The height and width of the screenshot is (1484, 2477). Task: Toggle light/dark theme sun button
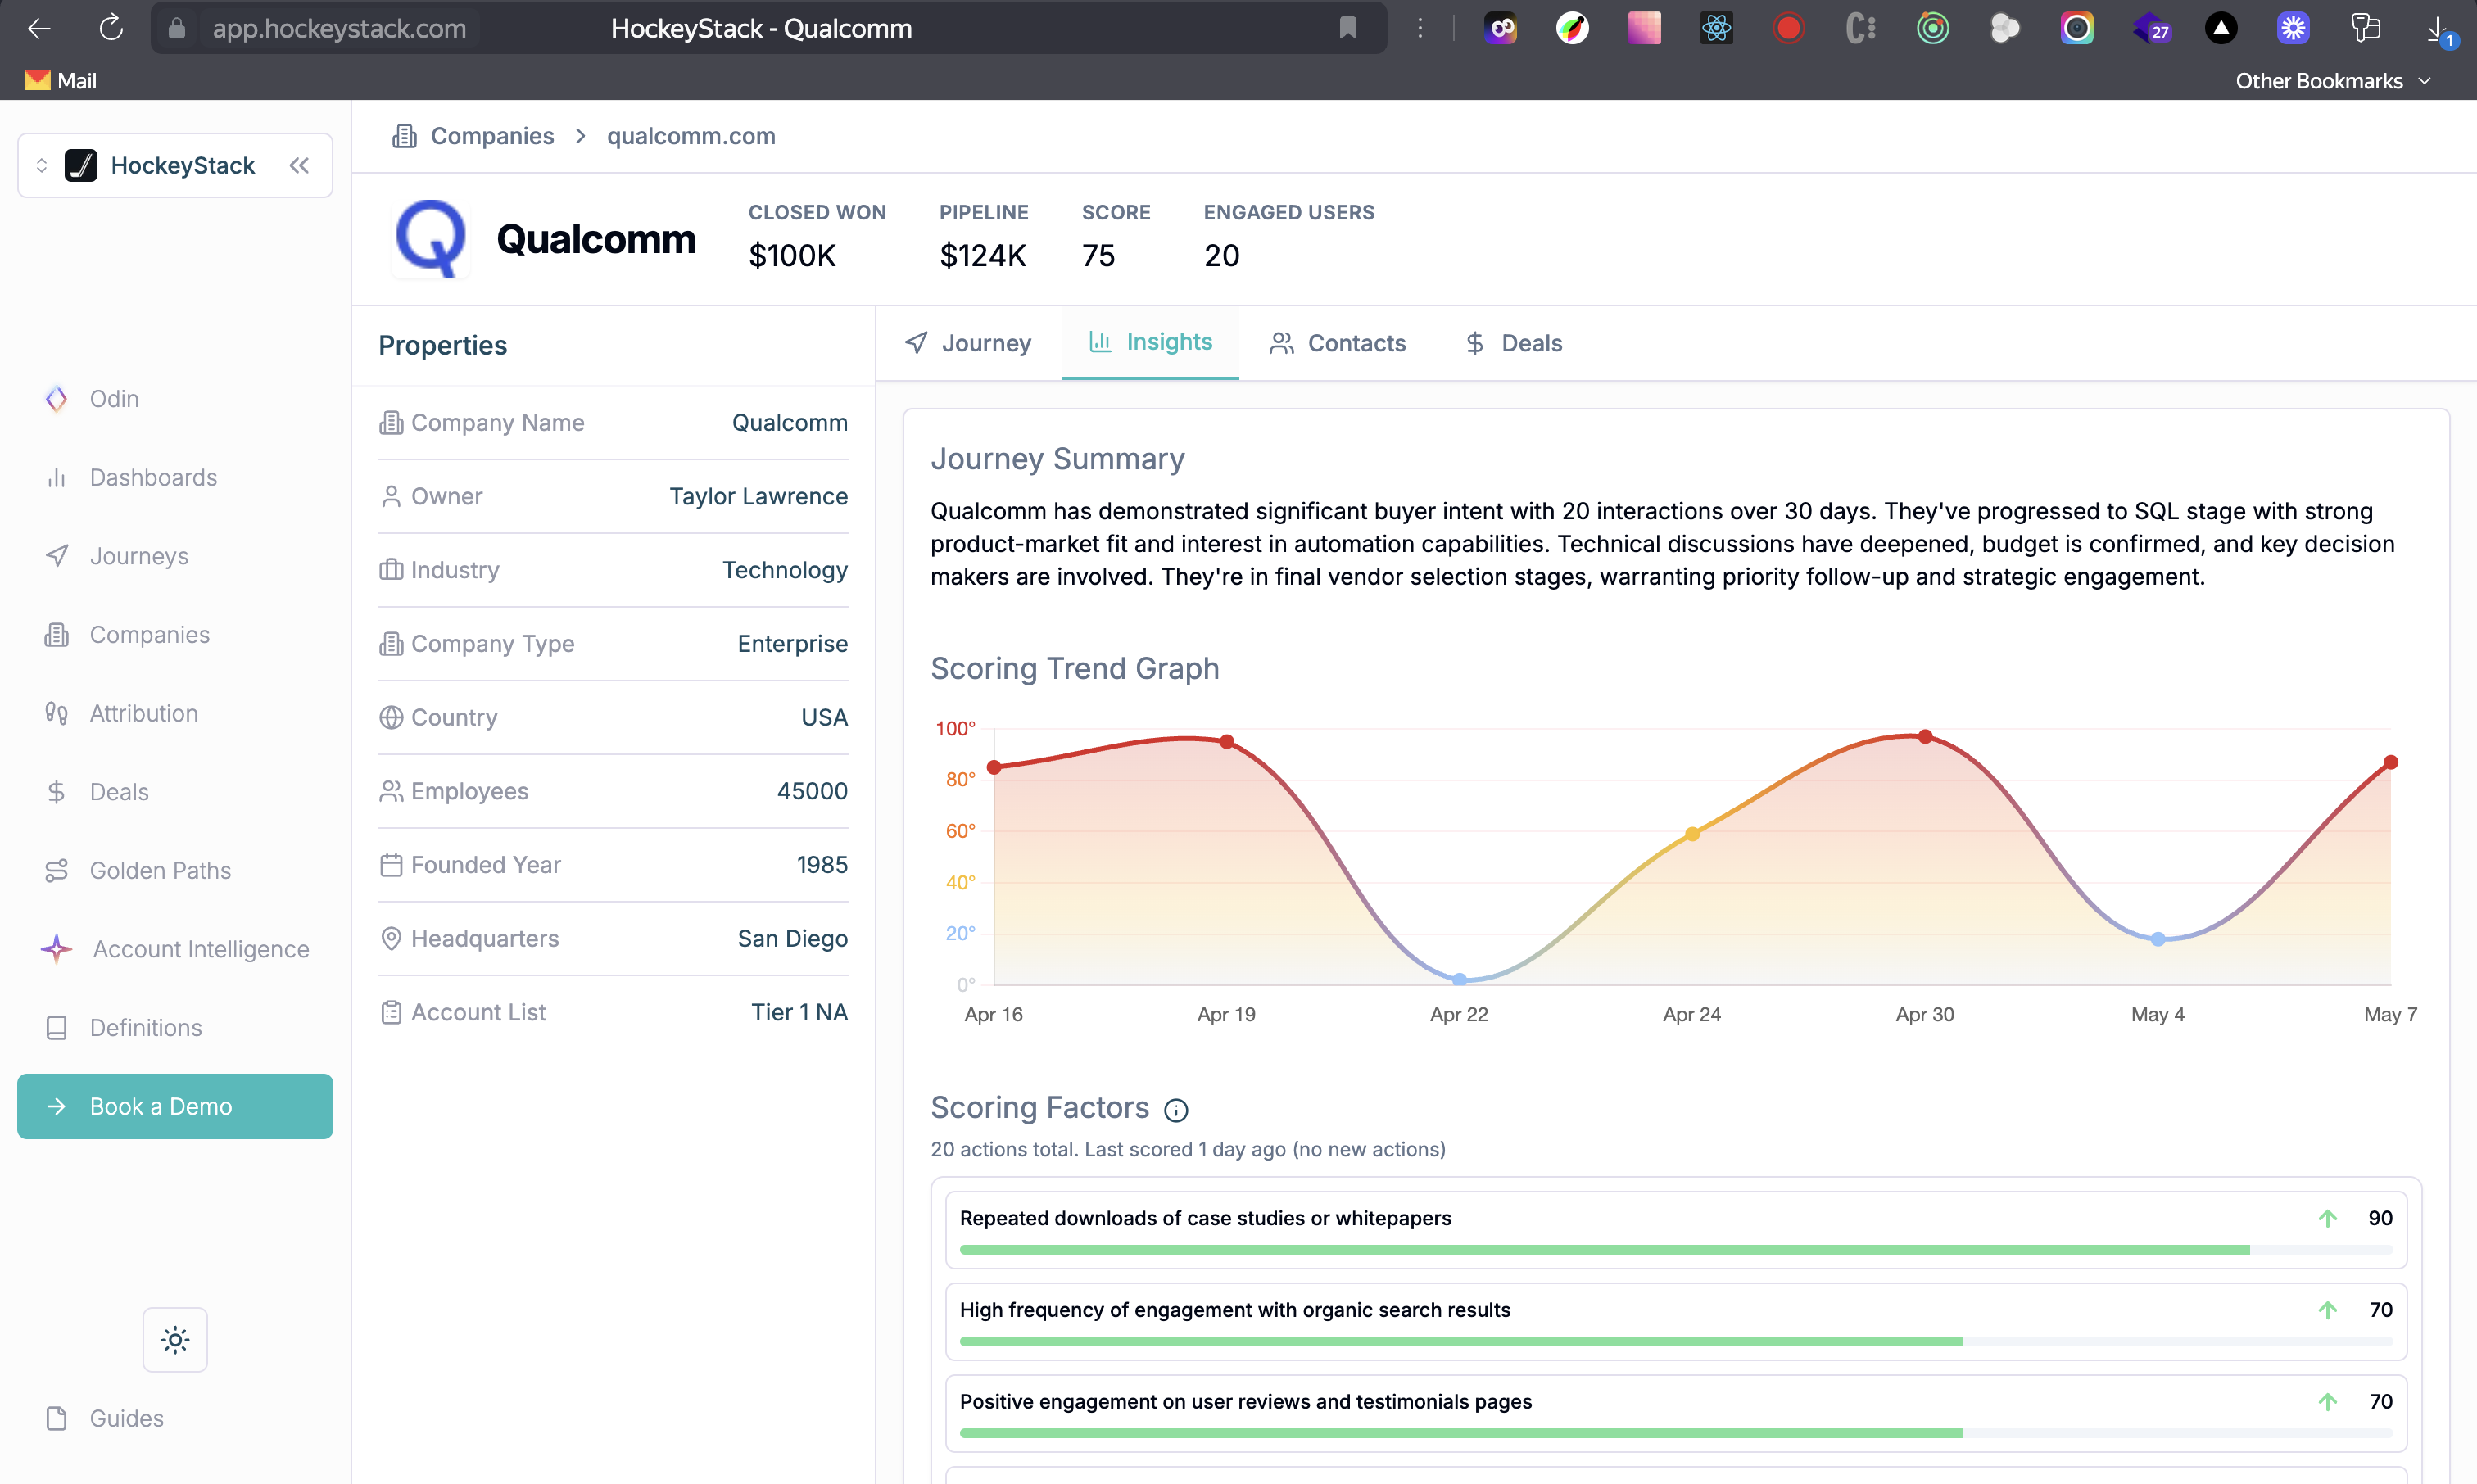click(175, 1339)
